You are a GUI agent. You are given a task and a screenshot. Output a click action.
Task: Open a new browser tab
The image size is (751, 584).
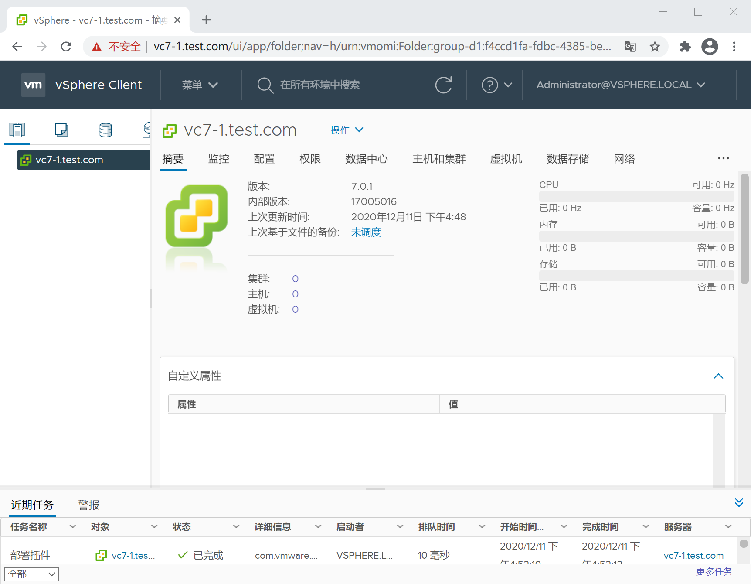tap(206, 20)
